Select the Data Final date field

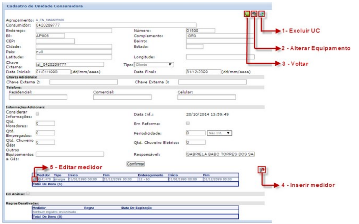pyautogui.click(x=203, y=72)
